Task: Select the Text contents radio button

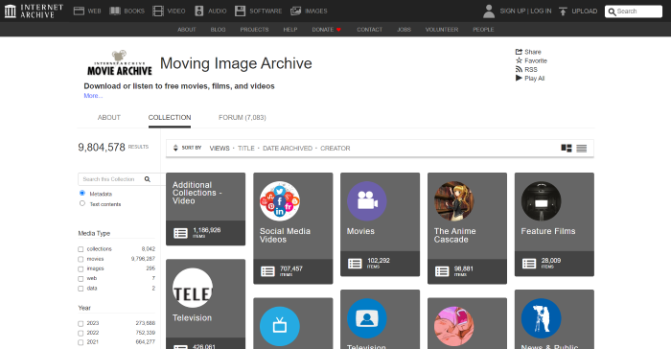Action: tap(82, 203)
